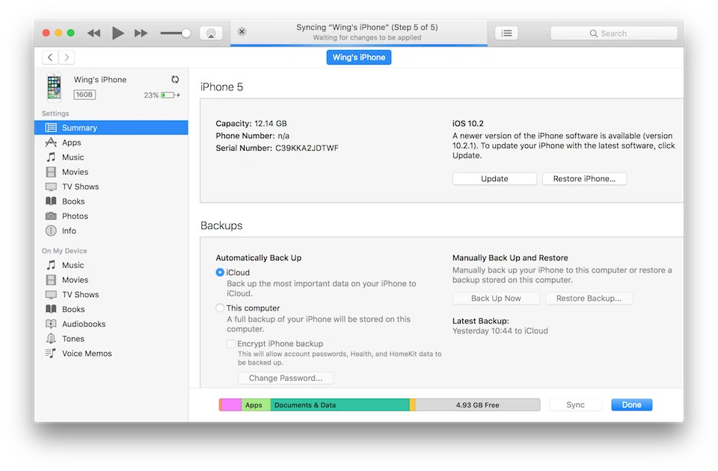The height and width of the screenshot is (471, 718).
Task: Click the iOS 10.2 version label
Action: click(468, 123)
